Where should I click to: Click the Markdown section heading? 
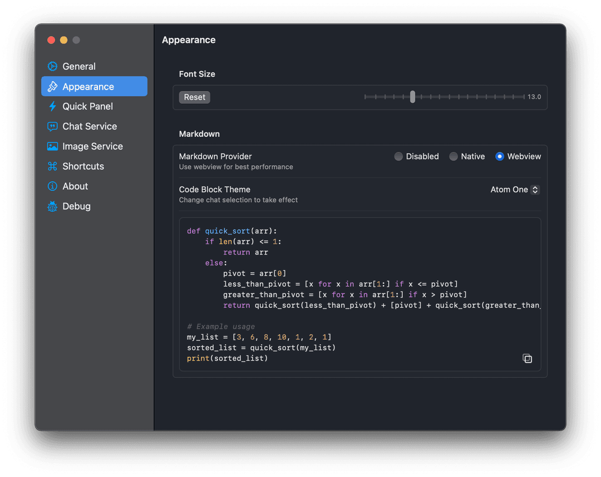pyautogui.click(x=199, y=134)
